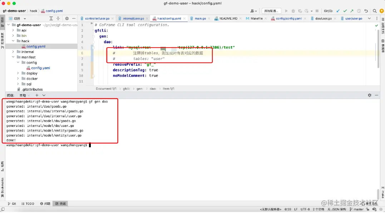This screenshot has width=385, height=213.
Task: Expand the deploy folder
Action: coord(18,73)
